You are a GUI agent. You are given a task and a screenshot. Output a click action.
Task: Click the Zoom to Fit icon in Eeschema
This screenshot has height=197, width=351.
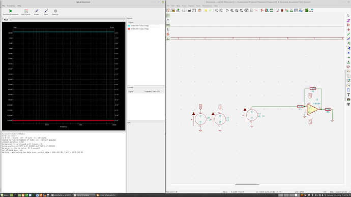(241, 11)
